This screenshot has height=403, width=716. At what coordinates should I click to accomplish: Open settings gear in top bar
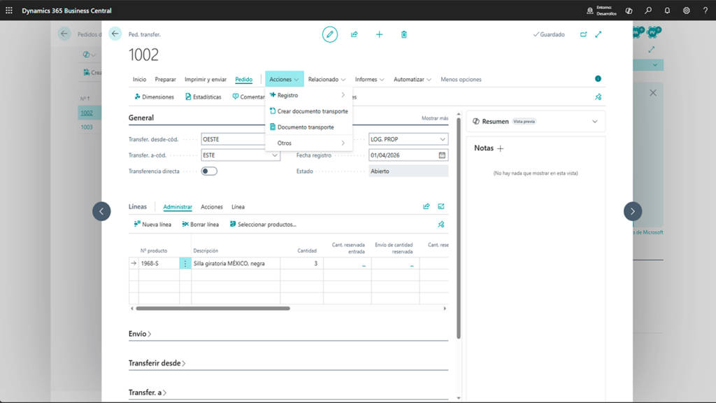[x=687, y=10]
